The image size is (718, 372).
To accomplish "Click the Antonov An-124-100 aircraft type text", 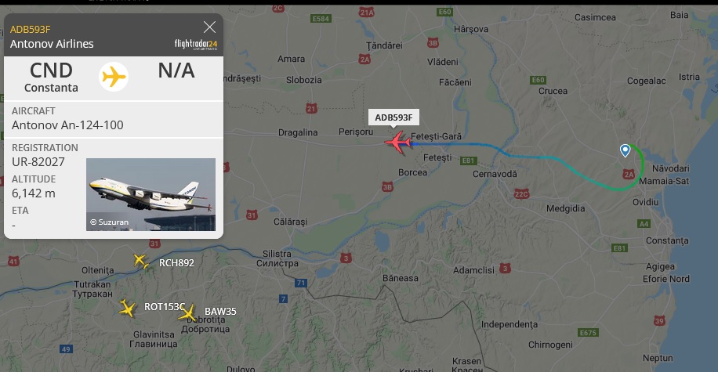I will [67, 125].
